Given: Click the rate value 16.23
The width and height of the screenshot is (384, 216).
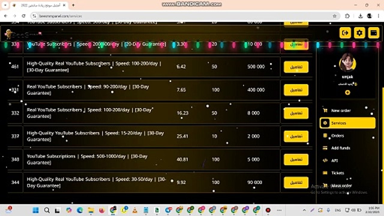Looking at the screenshot, I should click(182, 113).
